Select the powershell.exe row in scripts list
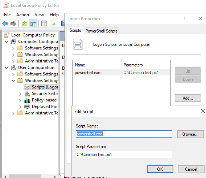 122,73
